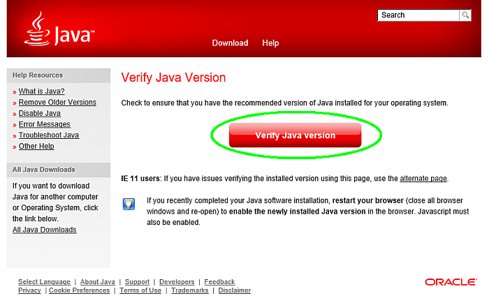
Task: Click the All Java Downloads sidebar heading
Action: (43, 170)
